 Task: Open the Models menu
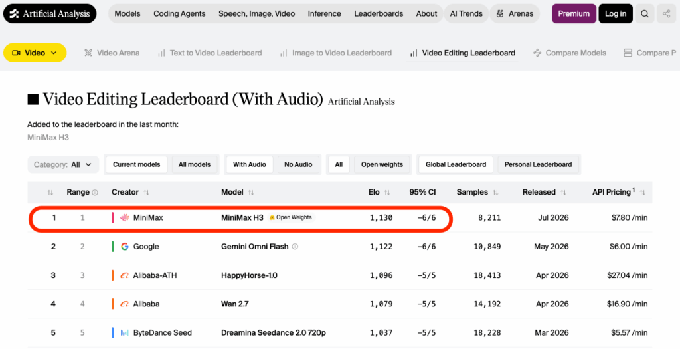127,13
